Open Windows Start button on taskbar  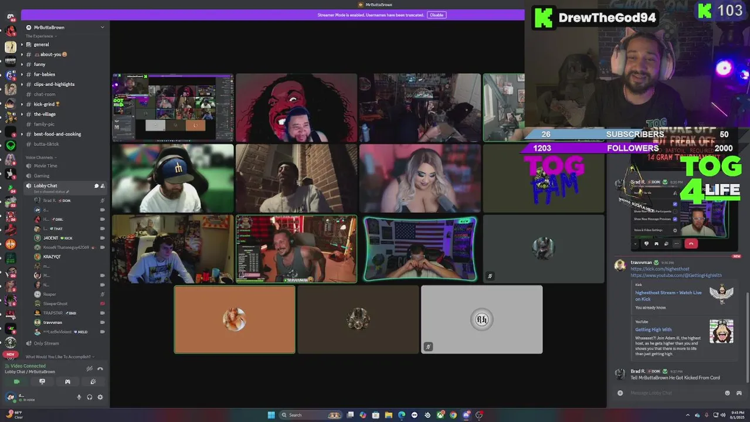pyautogui.click(x=271, y=415)
